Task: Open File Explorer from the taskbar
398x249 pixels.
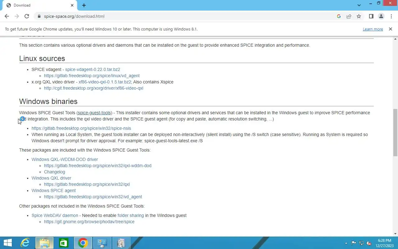Action: pos(44,243)
